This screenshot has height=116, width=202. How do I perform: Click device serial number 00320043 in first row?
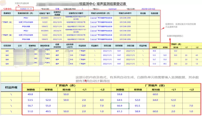(x=44, y=18)
